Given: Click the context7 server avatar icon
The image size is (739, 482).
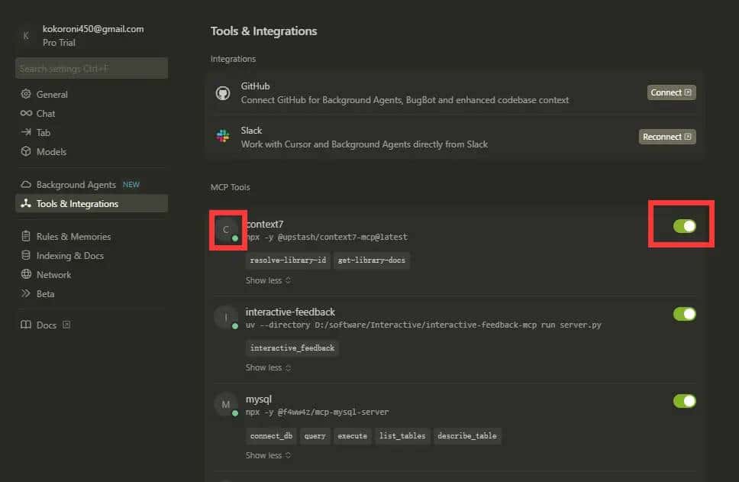Looking at the screenshot, I should coord(226,230).
